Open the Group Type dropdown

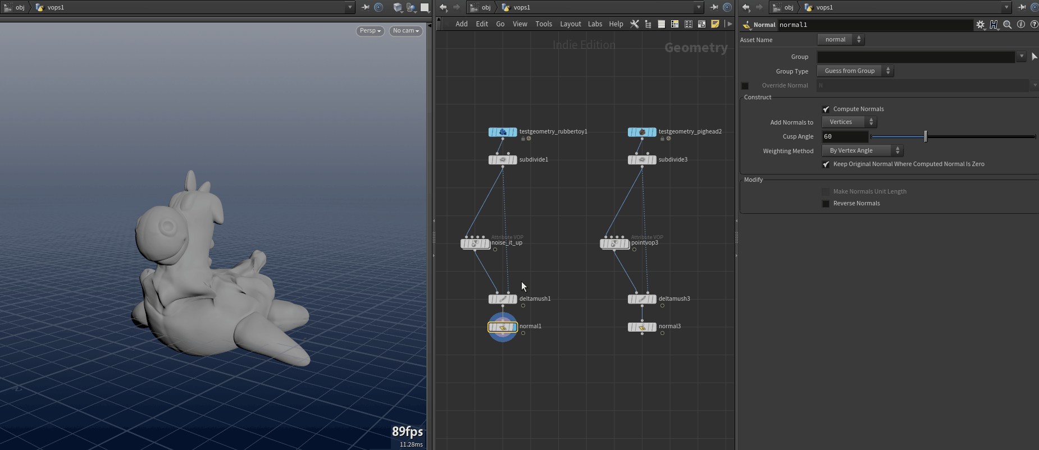[x=855, y=71]
